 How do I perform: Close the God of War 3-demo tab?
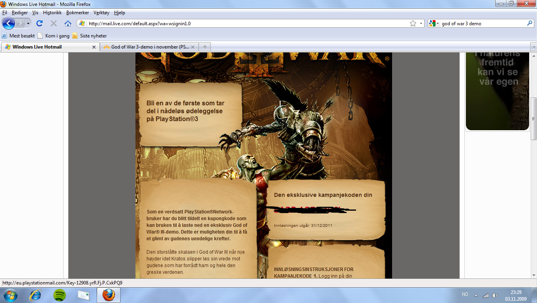pyautogui.click(x=193, y=47)
